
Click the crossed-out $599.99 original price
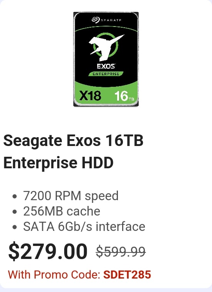pos(121,252)
